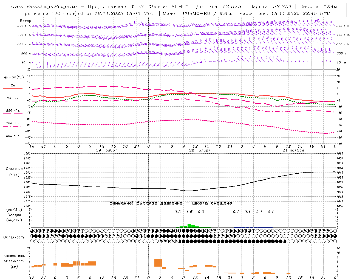Click the longitude value Долгота: 73.875
The height and width of the screenshot is (280, 351).
[219, 7]
